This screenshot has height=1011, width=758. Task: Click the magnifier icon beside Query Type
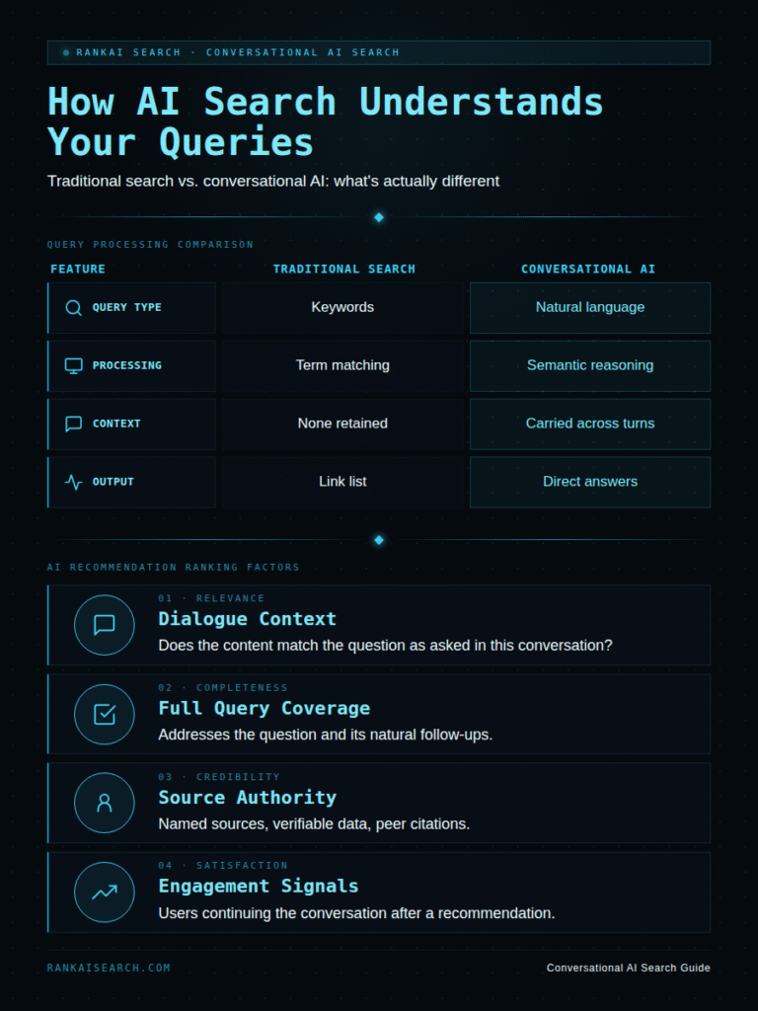click(x=73, y=308)
